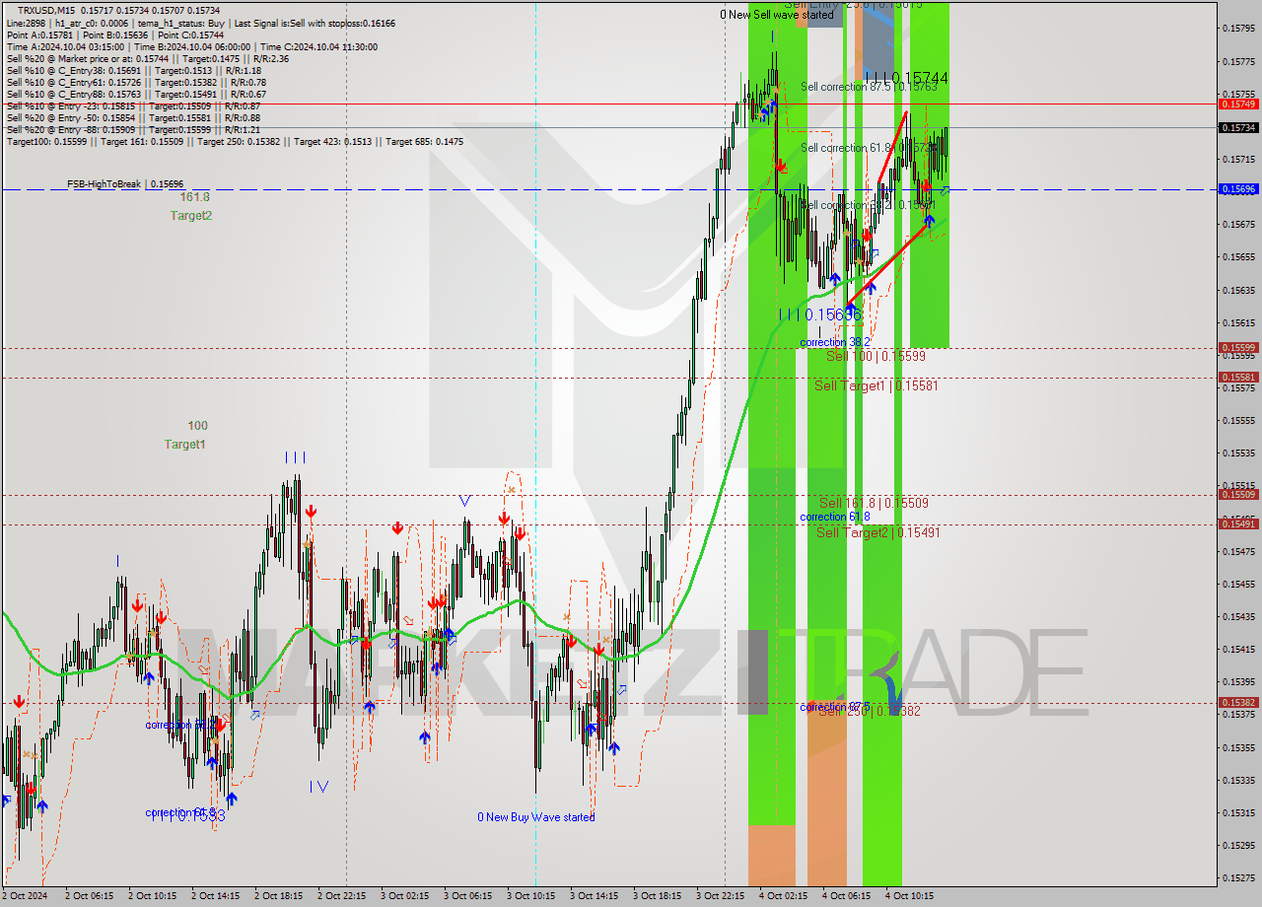Click the green Target2 label
The image size is (1262, 907).
tap(190, 215)
